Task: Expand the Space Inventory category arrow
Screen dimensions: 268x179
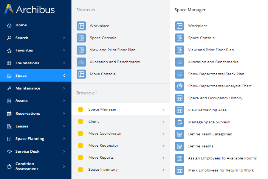Action: click(x=163, y=170)
